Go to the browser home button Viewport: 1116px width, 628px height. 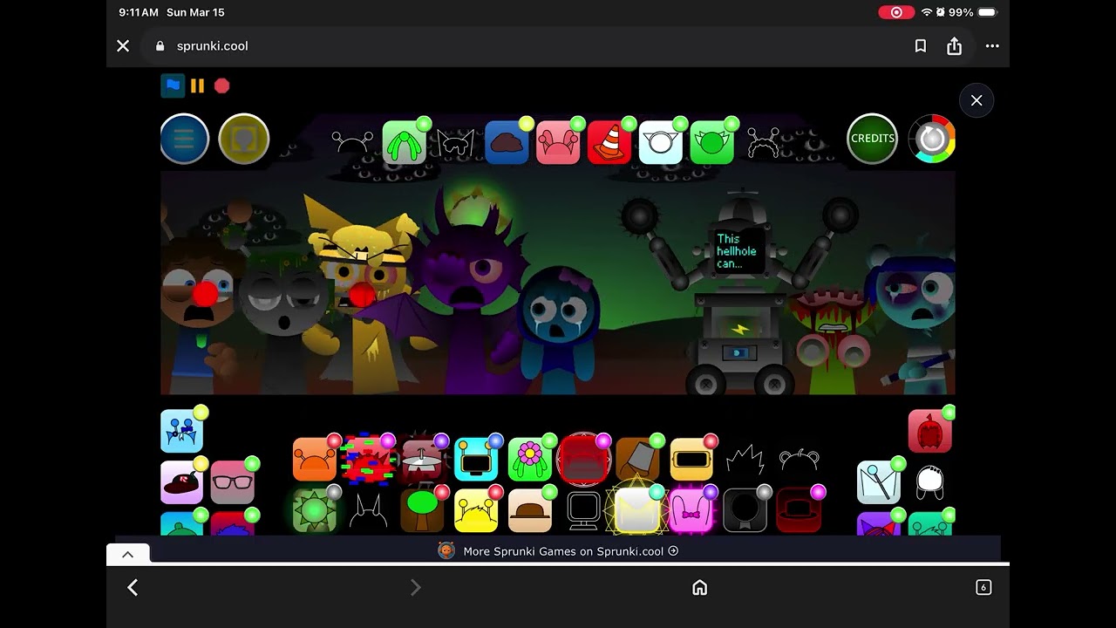pos(699,588)
